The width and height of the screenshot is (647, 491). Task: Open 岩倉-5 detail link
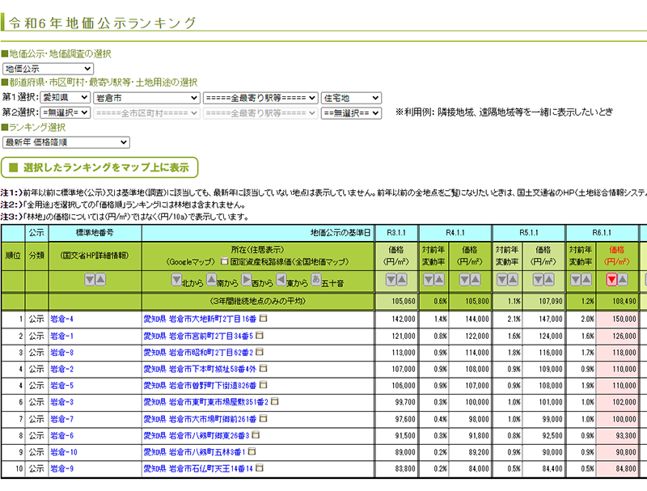pos(62,386)
